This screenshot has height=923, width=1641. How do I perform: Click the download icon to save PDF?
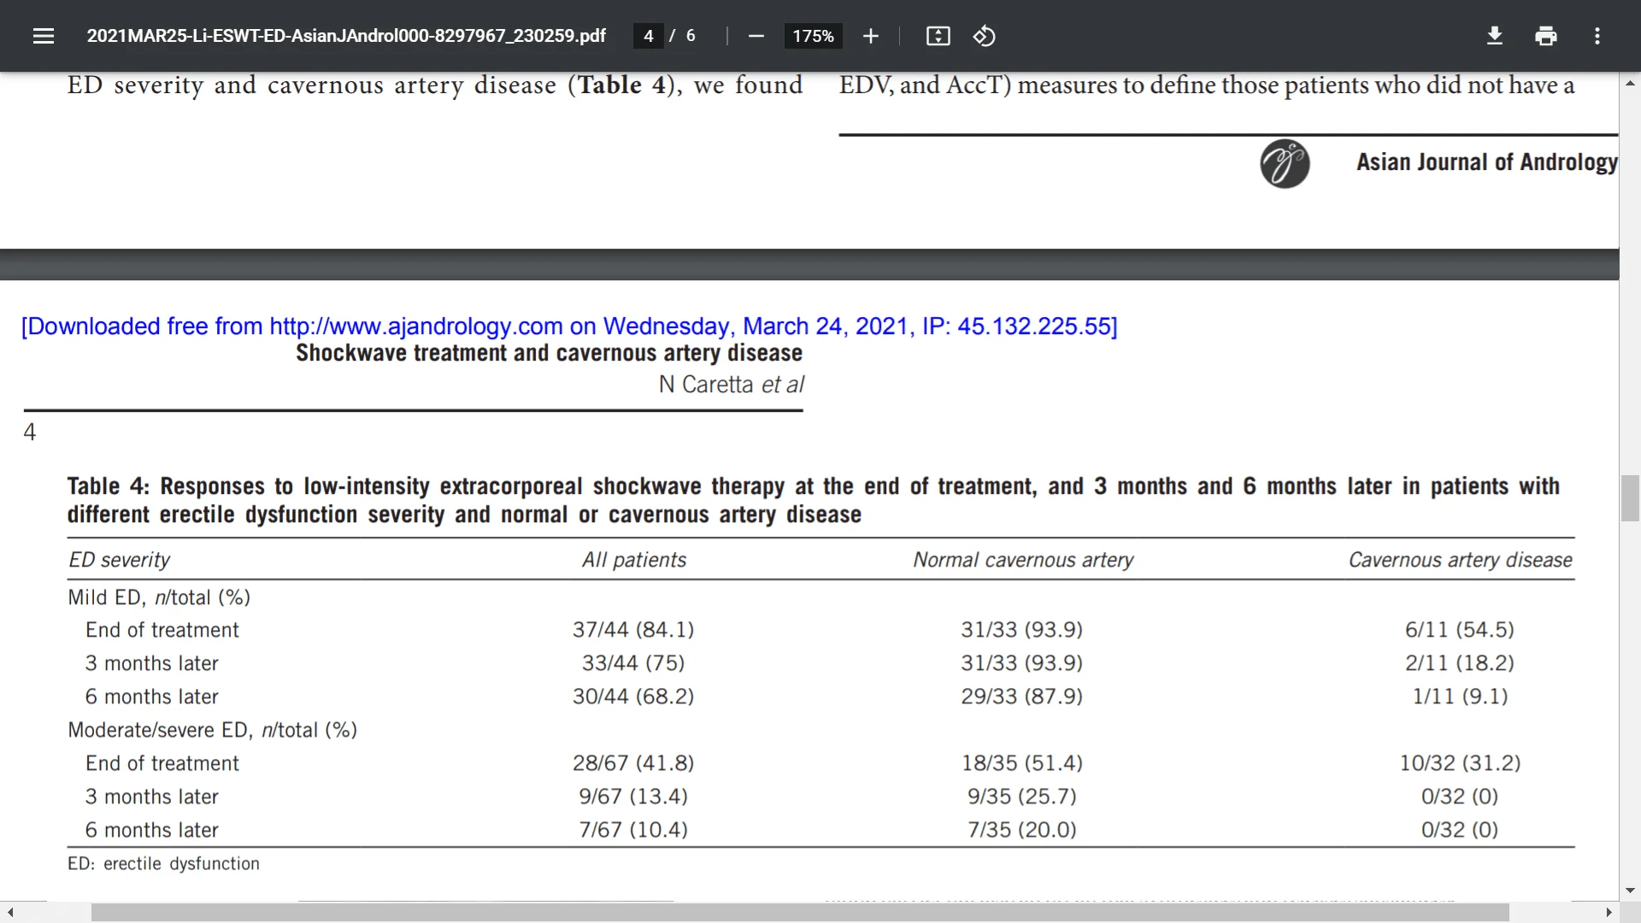pyautogui.click(x=1495, y=36)
